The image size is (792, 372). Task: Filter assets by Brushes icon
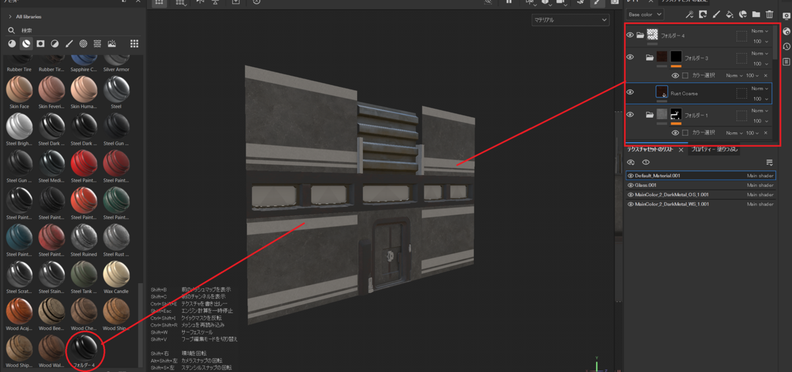pos(69,43)
